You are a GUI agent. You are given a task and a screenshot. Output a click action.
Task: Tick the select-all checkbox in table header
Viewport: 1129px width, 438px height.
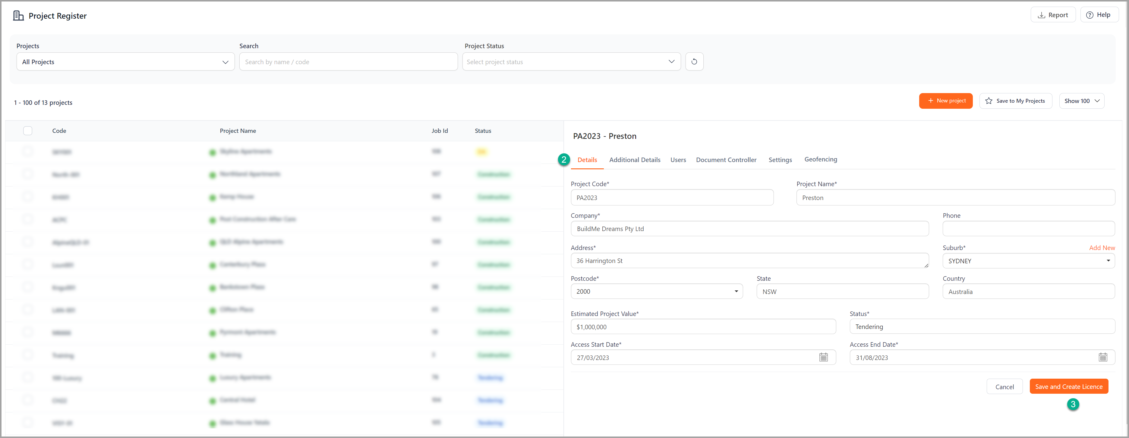pos(28,130)
